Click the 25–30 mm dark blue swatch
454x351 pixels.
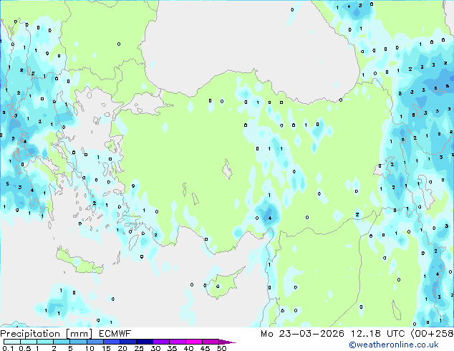[144, 342]
